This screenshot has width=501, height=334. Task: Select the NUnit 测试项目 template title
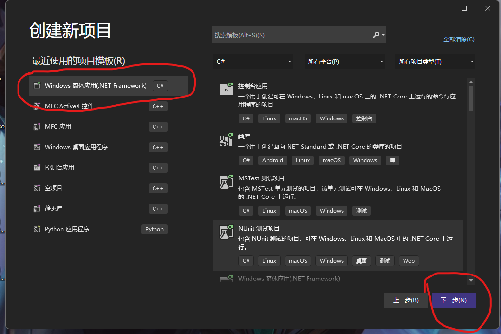click(x=259, y=228)
